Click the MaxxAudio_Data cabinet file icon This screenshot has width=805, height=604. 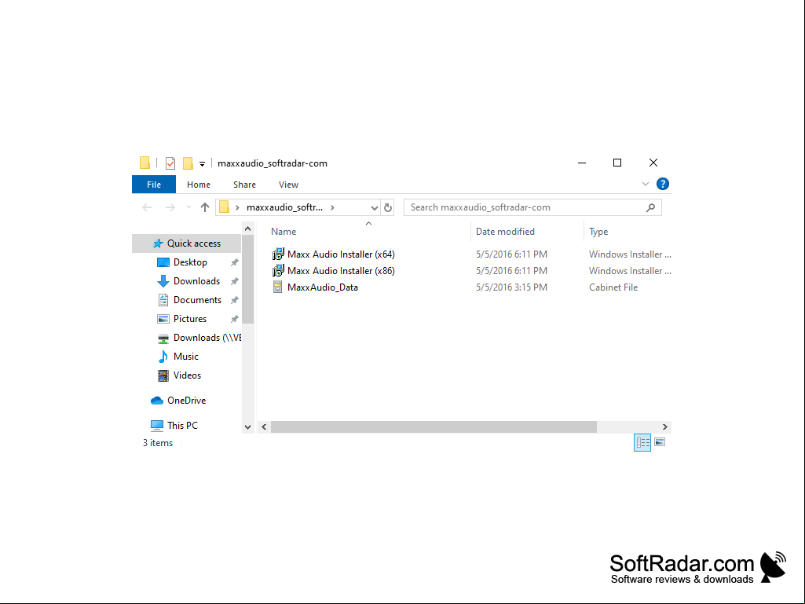tap(277, 287)
